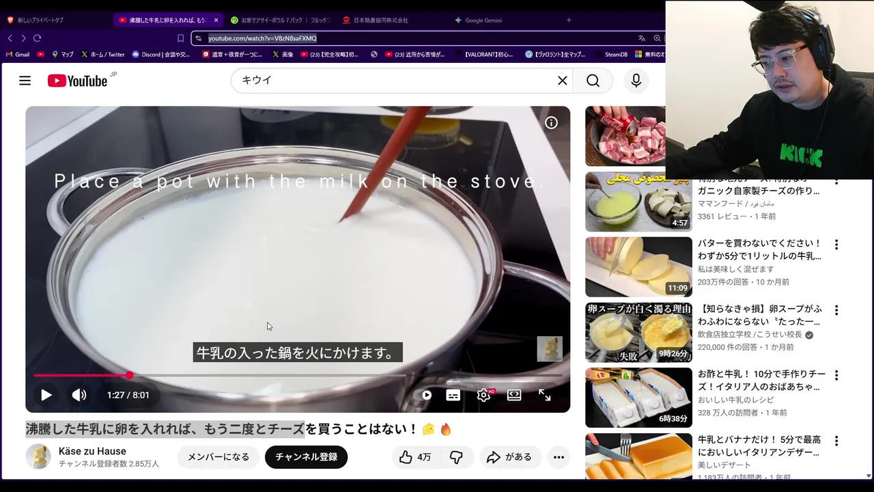Open the pork cubes recommended video thumbnail
Viewport: 874px width, 492px height.
[625, 136]
